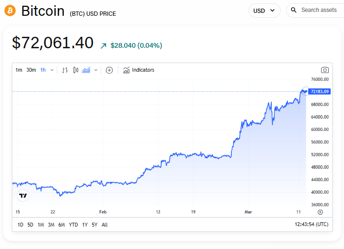Open chart settings icon below the price axis
Viewport: 344px width, 249px height.
click(x=320, y=212)
